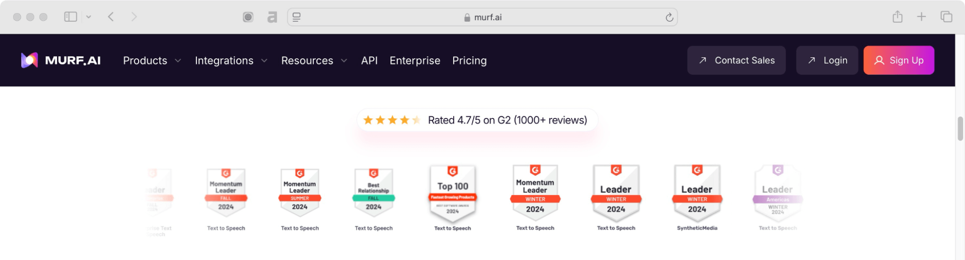This screenshot has width=965, height=260.
Task: Select the Momentum Leader Summer 2024 badge
Action: (x=300, y=193)
